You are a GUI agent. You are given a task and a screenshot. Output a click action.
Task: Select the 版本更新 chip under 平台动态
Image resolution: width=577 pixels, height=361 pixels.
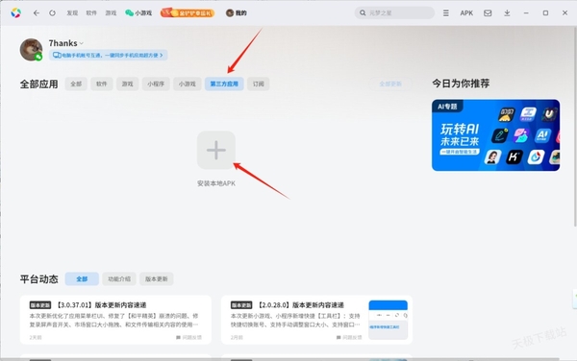pos(157,278)
